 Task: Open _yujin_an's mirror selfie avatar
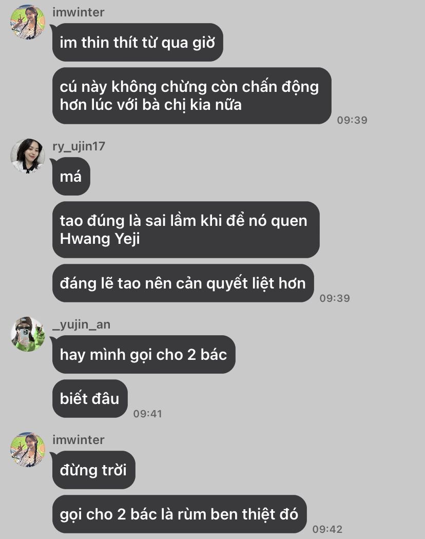point(28,334)
